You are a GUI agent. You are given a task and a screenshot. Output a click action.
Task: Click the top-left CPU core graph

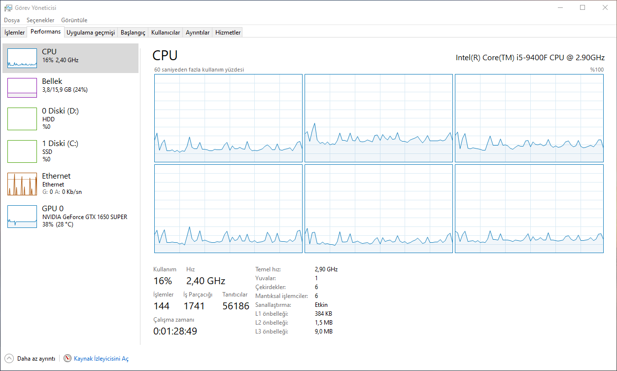228,118
